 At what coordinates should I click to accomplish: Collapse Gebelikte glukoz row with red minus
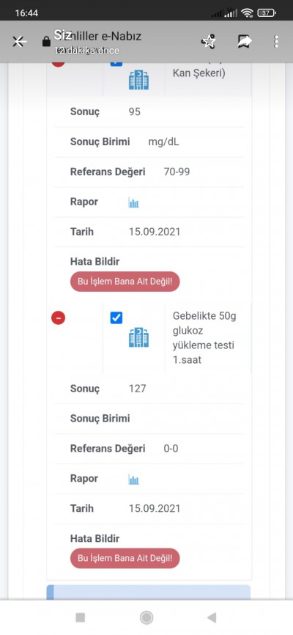click(x=59, y=318)
